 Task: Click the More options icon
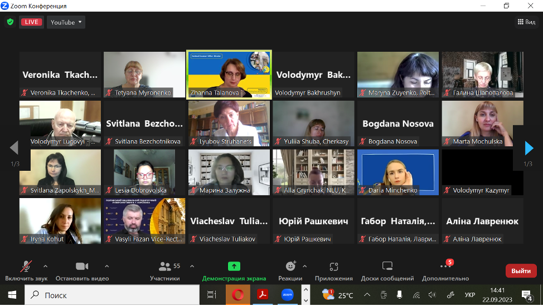coord(445,270)
